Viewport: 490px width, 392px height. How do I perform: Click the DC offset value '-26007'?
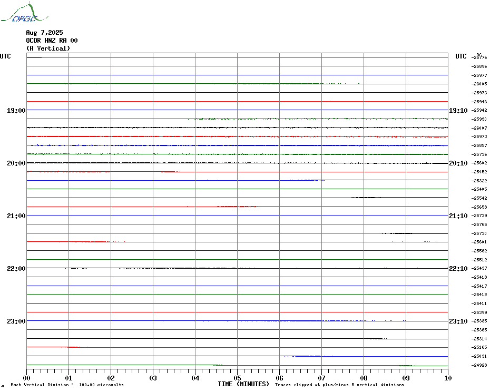coord(479,128)
